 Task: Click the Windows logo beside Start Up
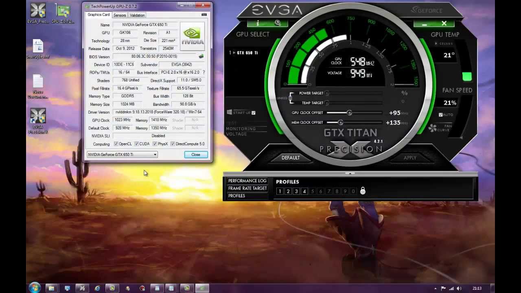pyautogui.click(x=230, y=112)
